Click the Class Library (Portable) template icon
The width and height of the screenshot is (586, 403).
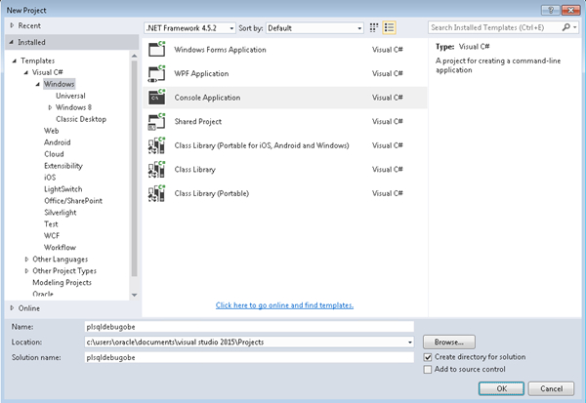pos(157,193)
